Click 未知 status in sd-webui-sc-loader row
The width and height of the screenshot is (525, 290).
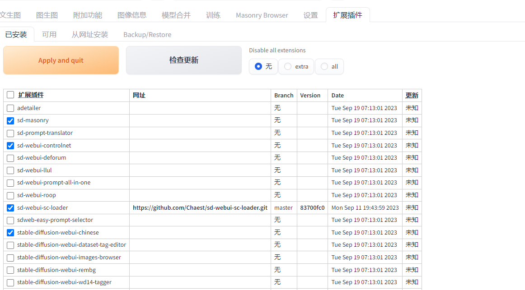click(412, 207)
